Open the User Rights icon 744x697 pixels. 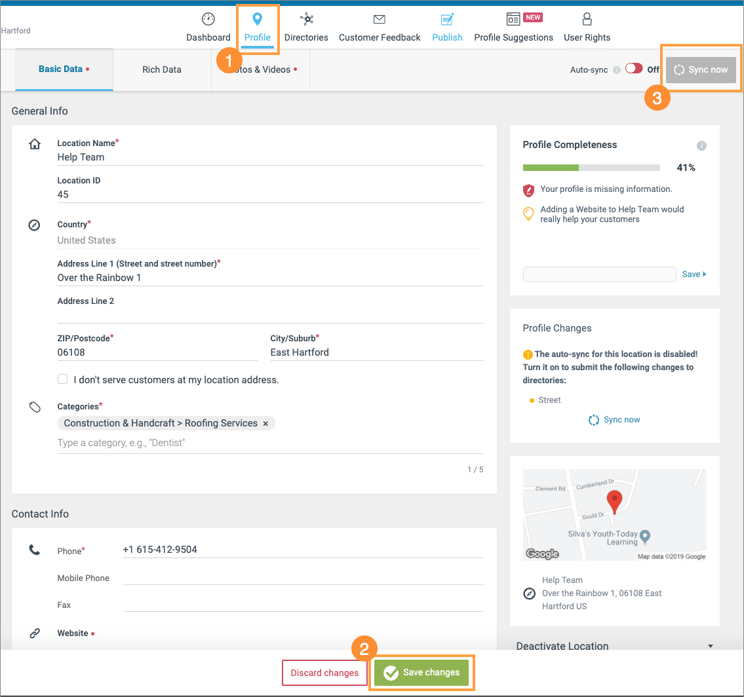click(x=587, y=20)
